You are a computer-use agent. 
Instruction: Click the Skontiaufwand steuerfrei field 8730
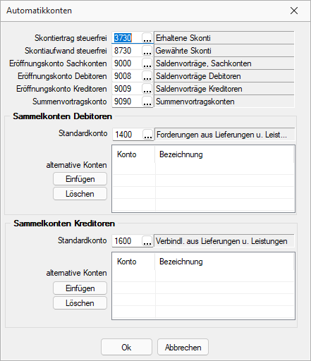[127, 51]
